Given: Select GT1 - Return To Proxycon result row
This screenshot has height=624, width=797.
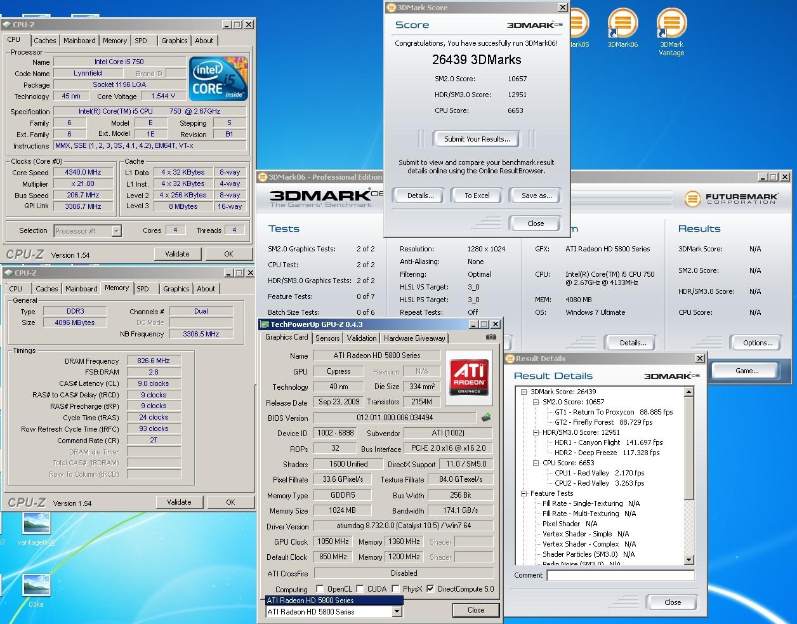Looking at the screenshot, I should pos(614,412).
